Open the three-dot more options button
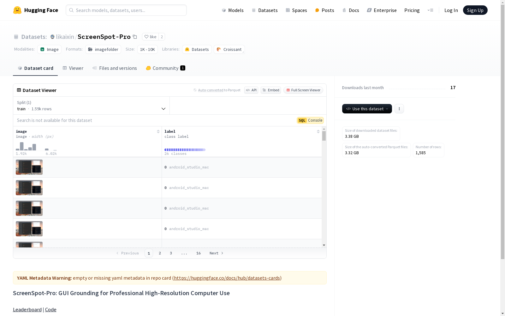This screenshot has width=505, height=316. coord(399,109)
